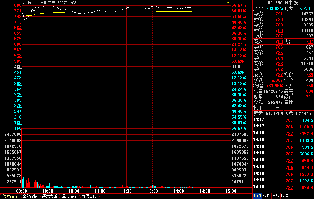The image size is (314, 199).
Task: Switch to the 明细 tab
Action: (257, 196)
